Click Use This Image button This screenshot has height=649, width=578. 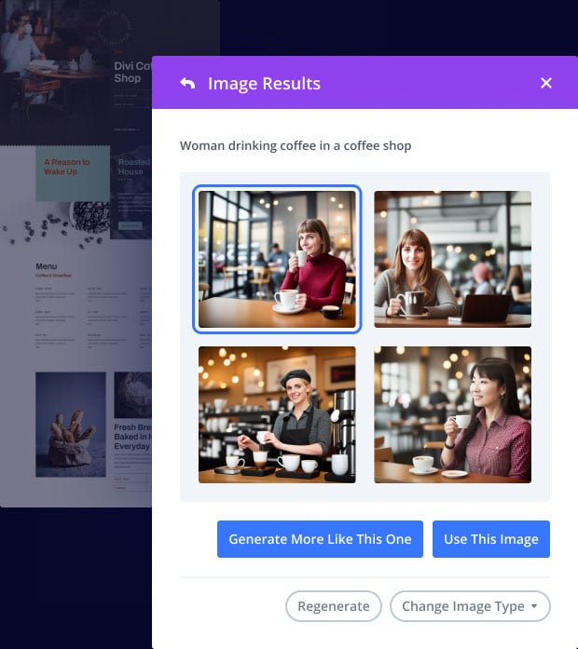[491, 539]
